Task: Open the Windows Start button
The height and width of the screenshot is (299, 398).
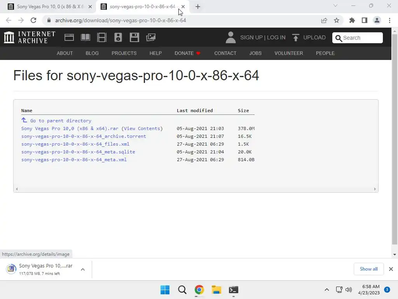Action: [x=165, y=290]
